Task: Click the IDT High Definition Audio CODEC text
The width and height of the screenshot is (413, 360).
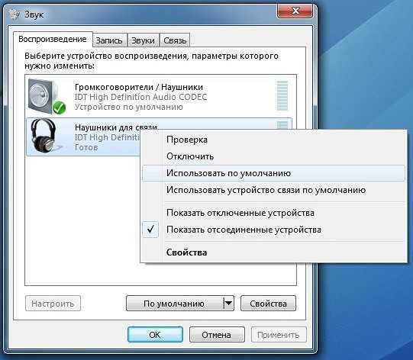Action: (140, 97)
